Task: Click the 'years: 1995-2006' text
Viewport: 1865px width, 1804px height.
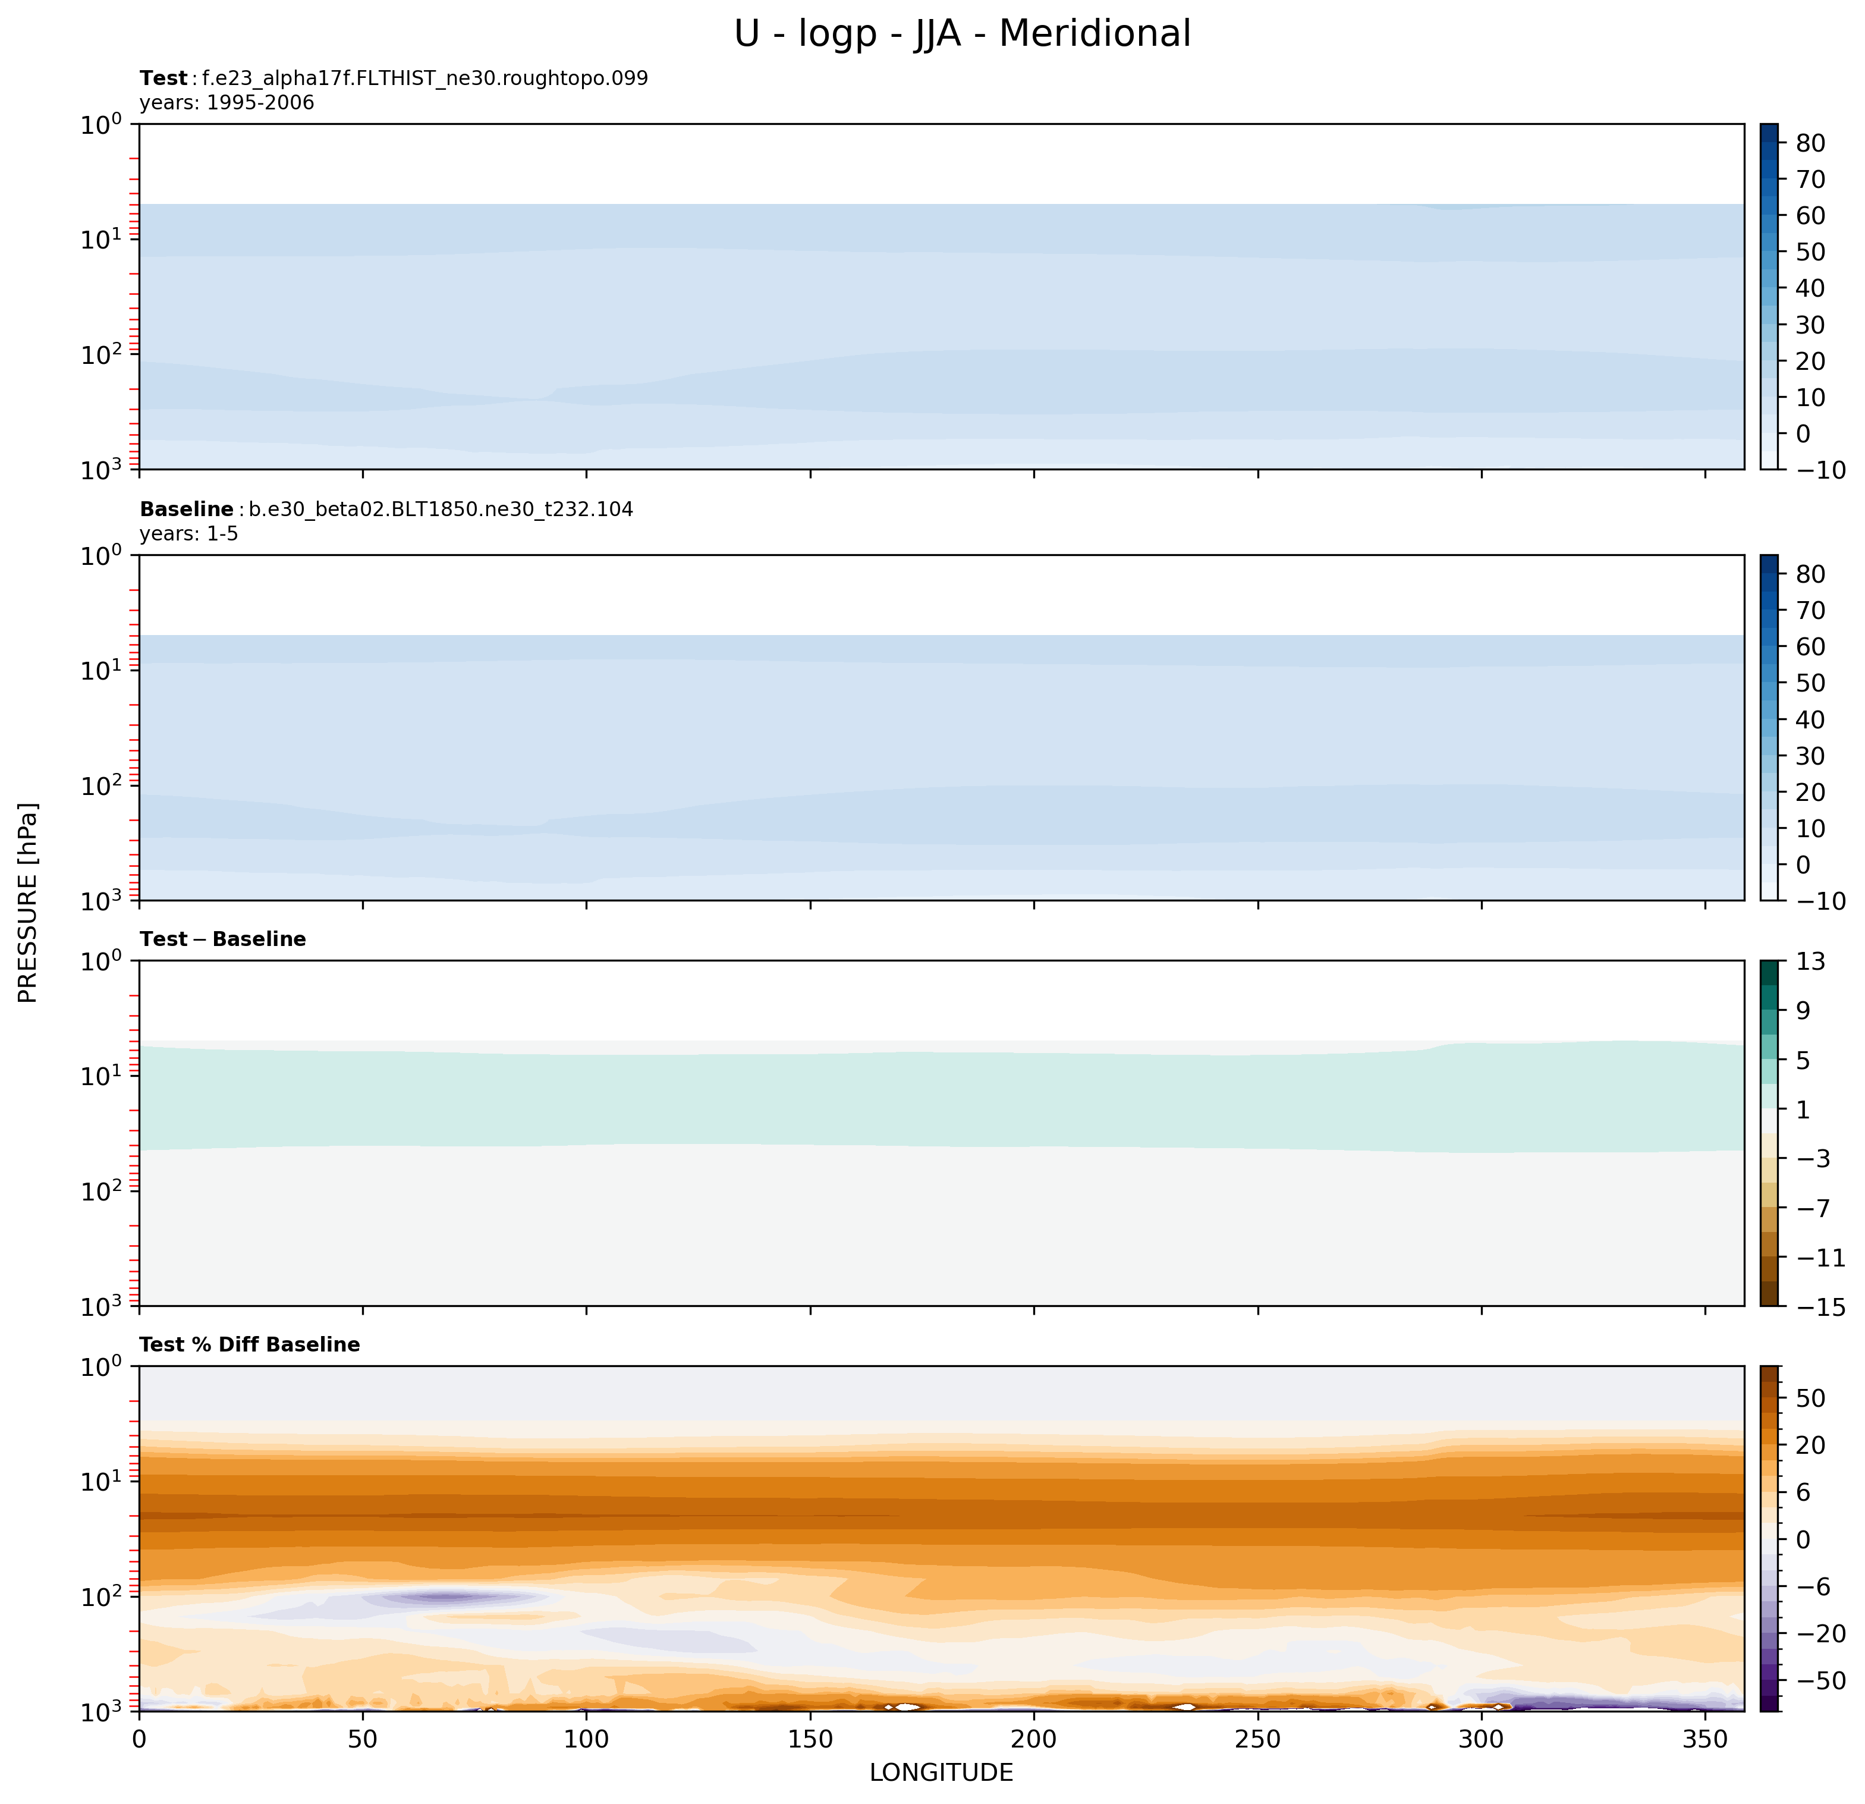Action: 227,103
